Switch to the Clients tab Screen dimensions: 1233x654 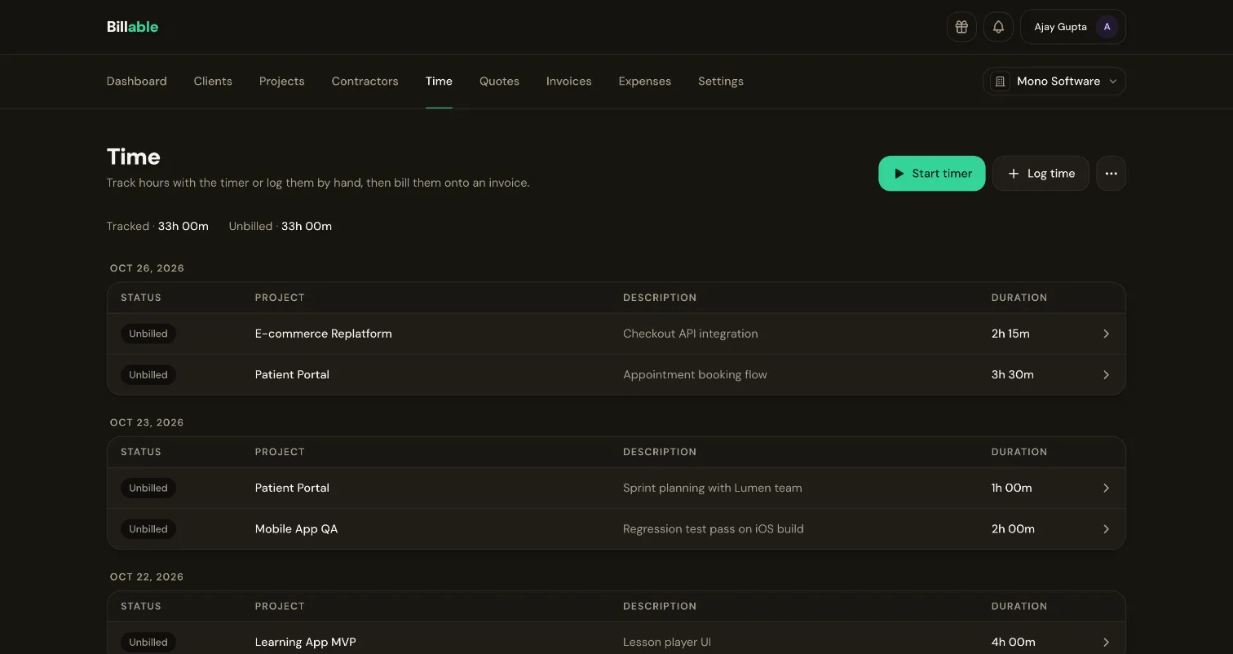213,82
